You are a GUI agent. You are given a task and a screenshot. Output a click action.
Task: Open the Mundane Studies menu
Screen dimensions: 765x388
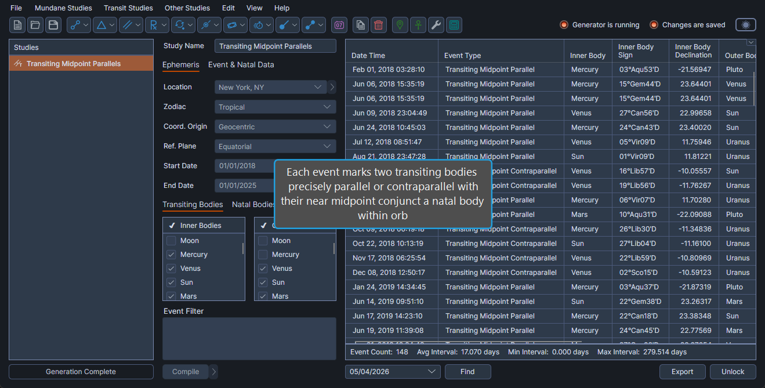point(63,8)
